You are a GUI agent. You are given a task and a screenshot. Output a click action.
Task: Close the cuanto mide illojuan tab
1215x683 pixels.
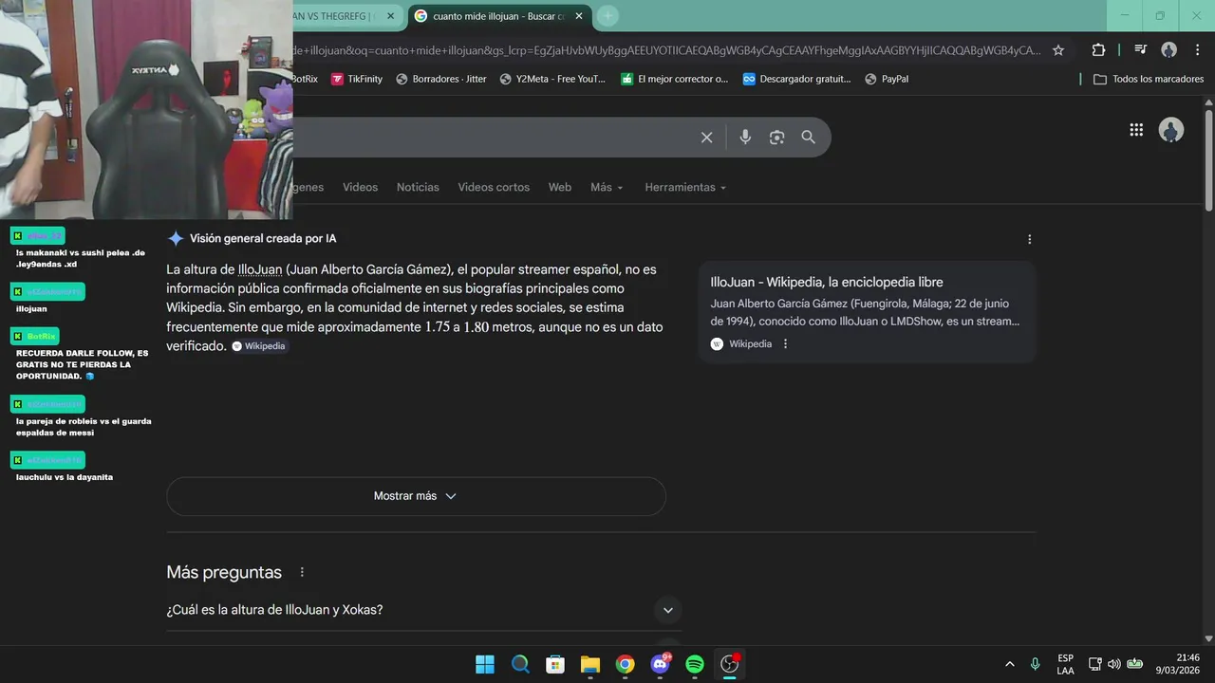click(x=579, y=16)
